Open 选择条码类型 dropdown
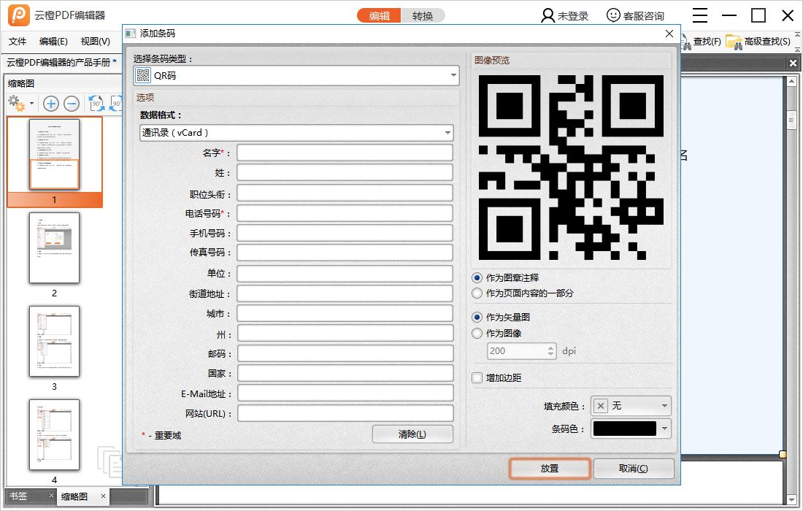Screen dimensions: 803x511 point(296,75)
